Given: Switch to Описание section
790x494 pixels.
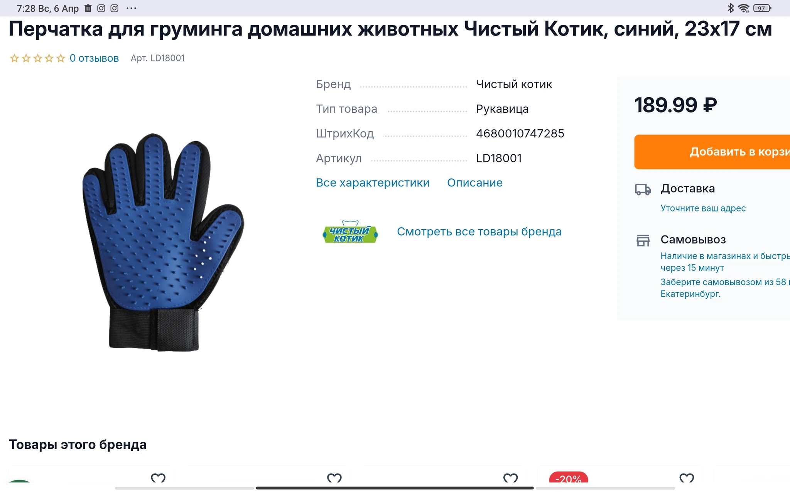Looking at the screenshot, I should click(x=475, y=183).
